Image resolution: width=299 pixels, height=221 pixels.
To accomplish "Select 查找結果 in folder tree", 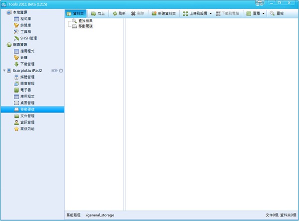I will pos(85,21).
